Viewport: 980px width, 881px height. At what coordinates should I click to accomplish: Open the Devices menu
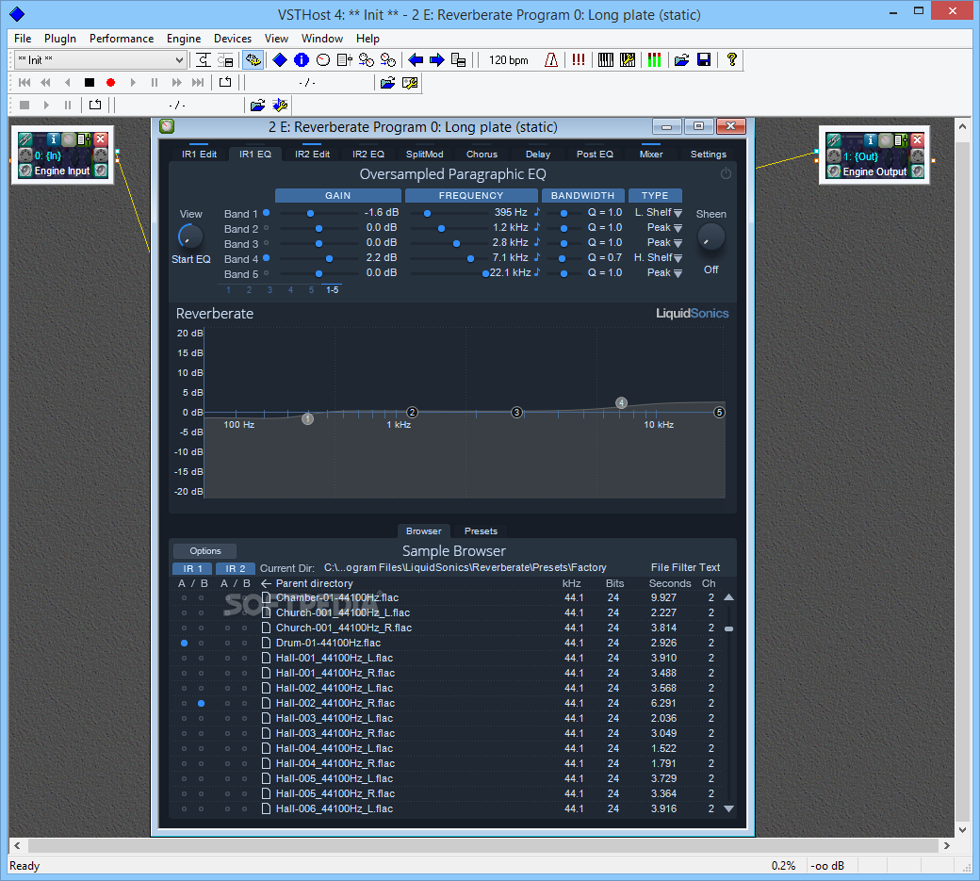(233, 38)
